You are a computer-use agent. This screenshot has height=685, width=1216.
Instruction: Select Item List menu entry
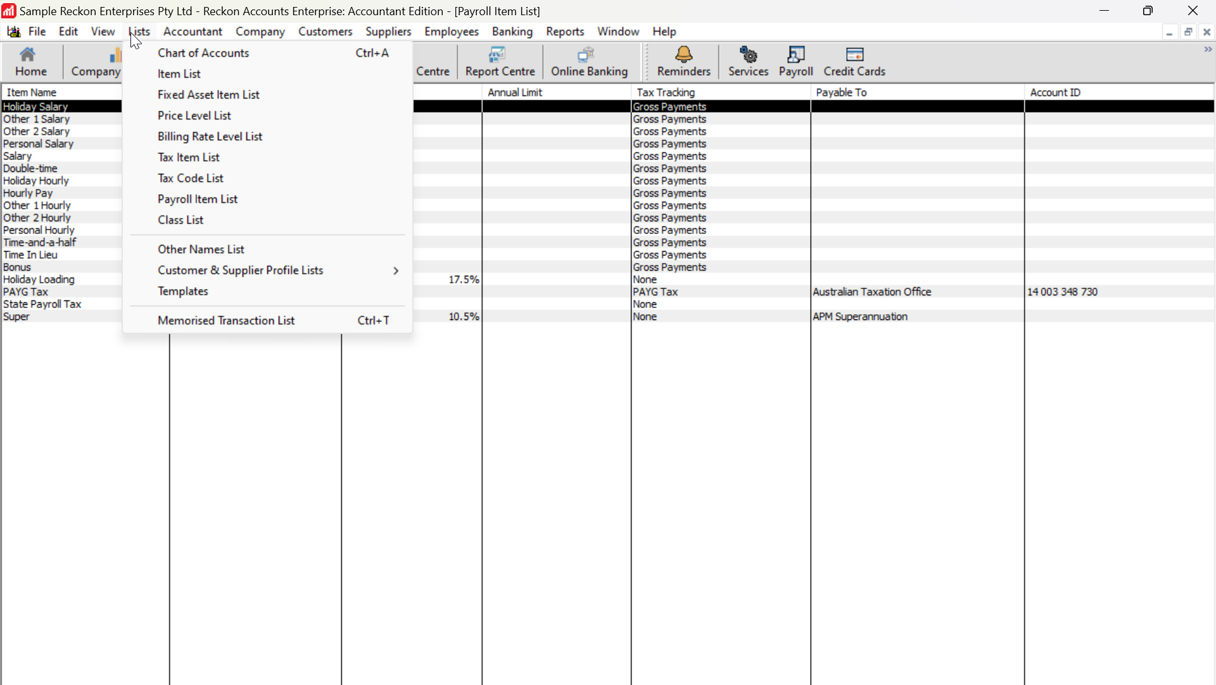point(267,74)
